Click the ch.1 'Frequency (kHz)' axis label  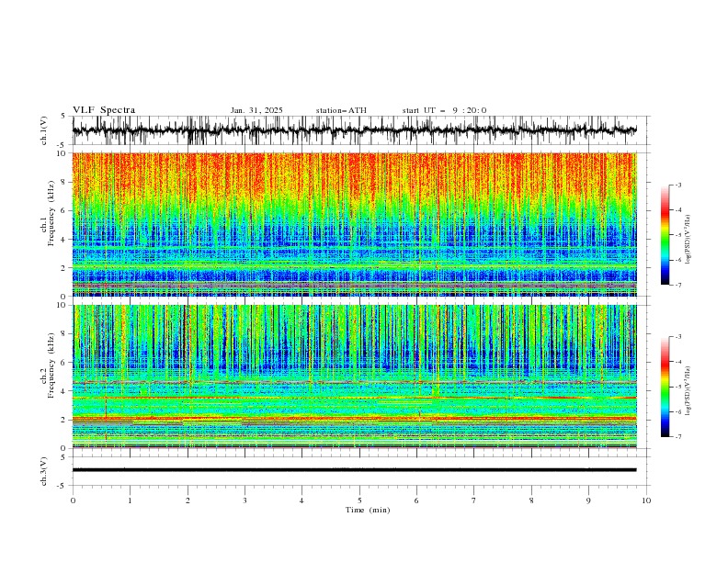(x=51, y=211)
